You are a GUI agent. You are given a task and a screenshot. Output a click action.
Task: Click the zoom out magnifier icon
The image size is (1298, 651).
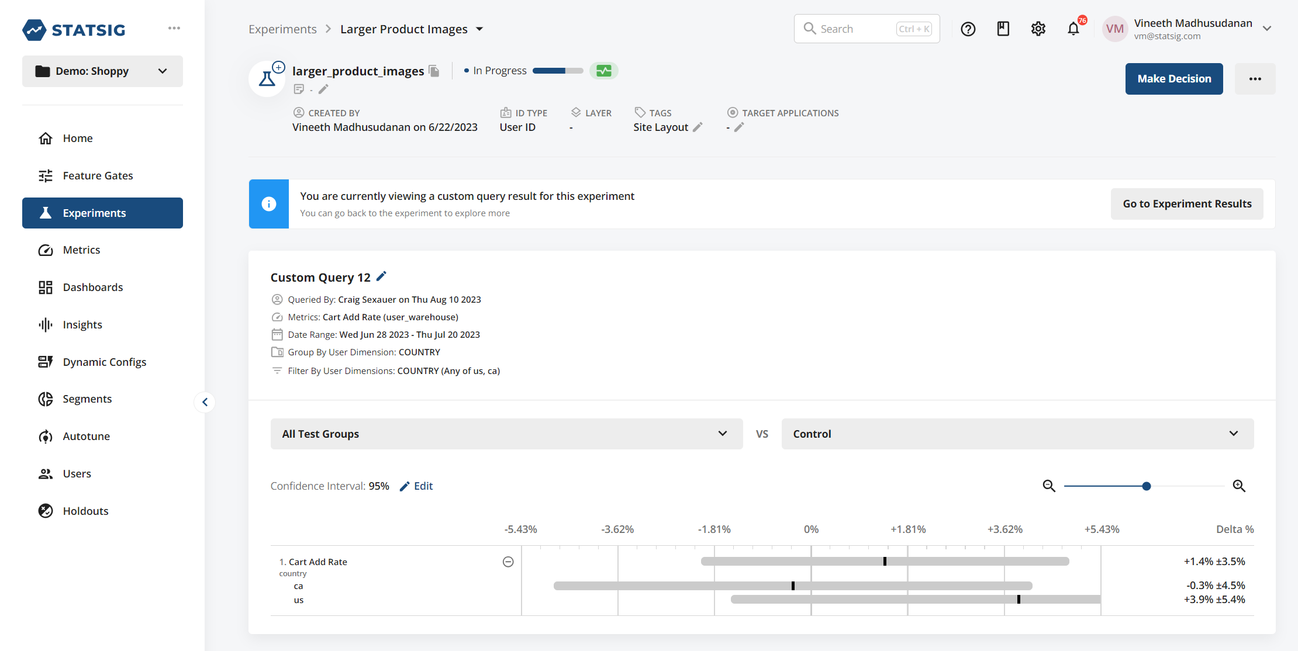click(x=1049, y=486)
